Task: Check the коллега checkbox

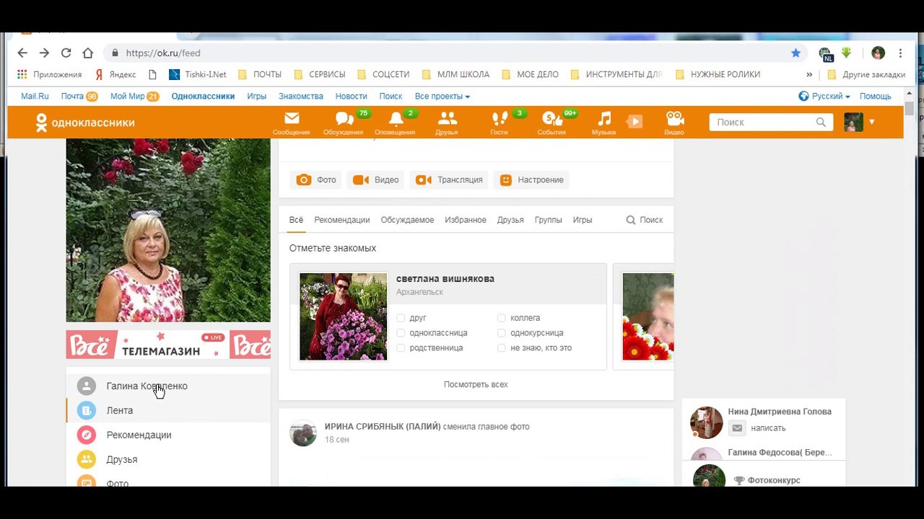Action: coord(502,318)
